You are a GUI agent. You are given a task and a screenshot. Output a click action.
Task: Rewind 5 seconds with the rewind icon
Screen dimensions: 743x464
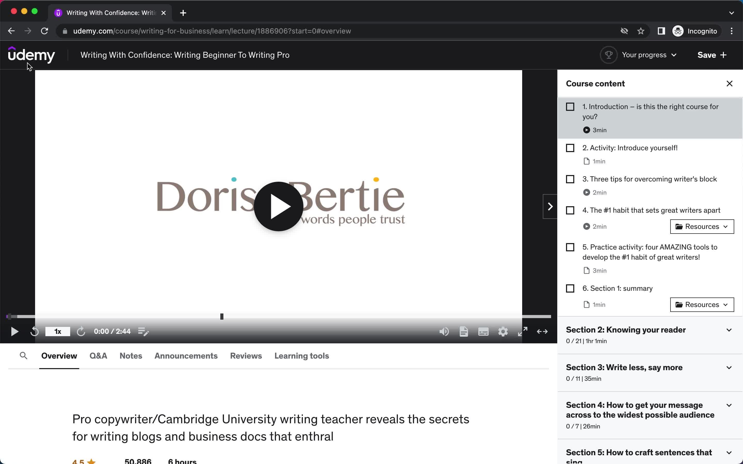point(34,332)
